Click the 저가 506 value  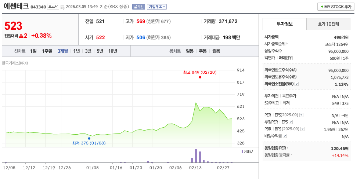pos(141,37)
